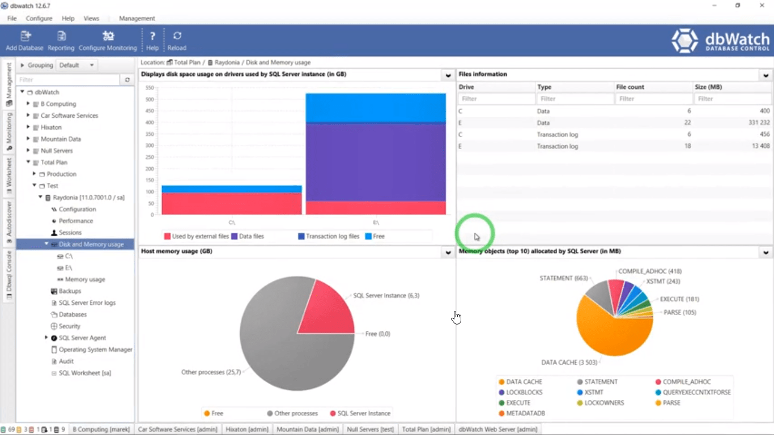The image size is (774, 435).
Task: Select the Security tree item
Action: coord(70,326)
